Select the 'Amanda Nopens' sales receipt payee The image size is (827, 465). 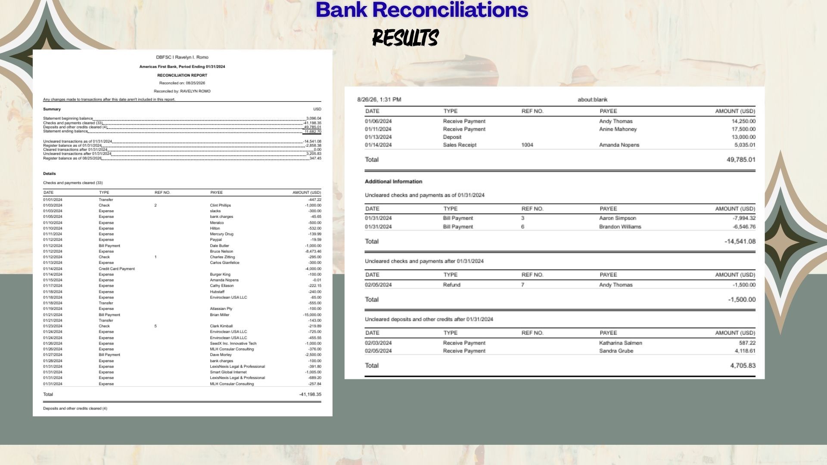[x=619, y=145]
